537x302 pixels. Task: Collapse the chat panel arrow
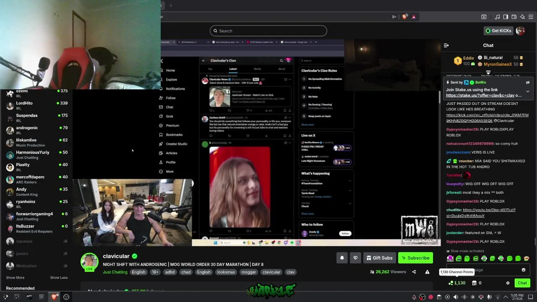446,45
